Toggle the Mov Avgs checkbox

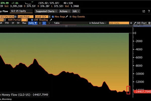click(x=53, y=17)
